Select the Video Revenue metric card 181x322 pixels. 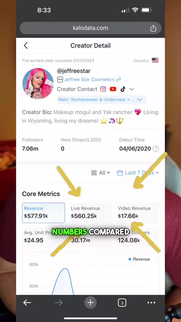pyautogui.click(x=137, y=213)
